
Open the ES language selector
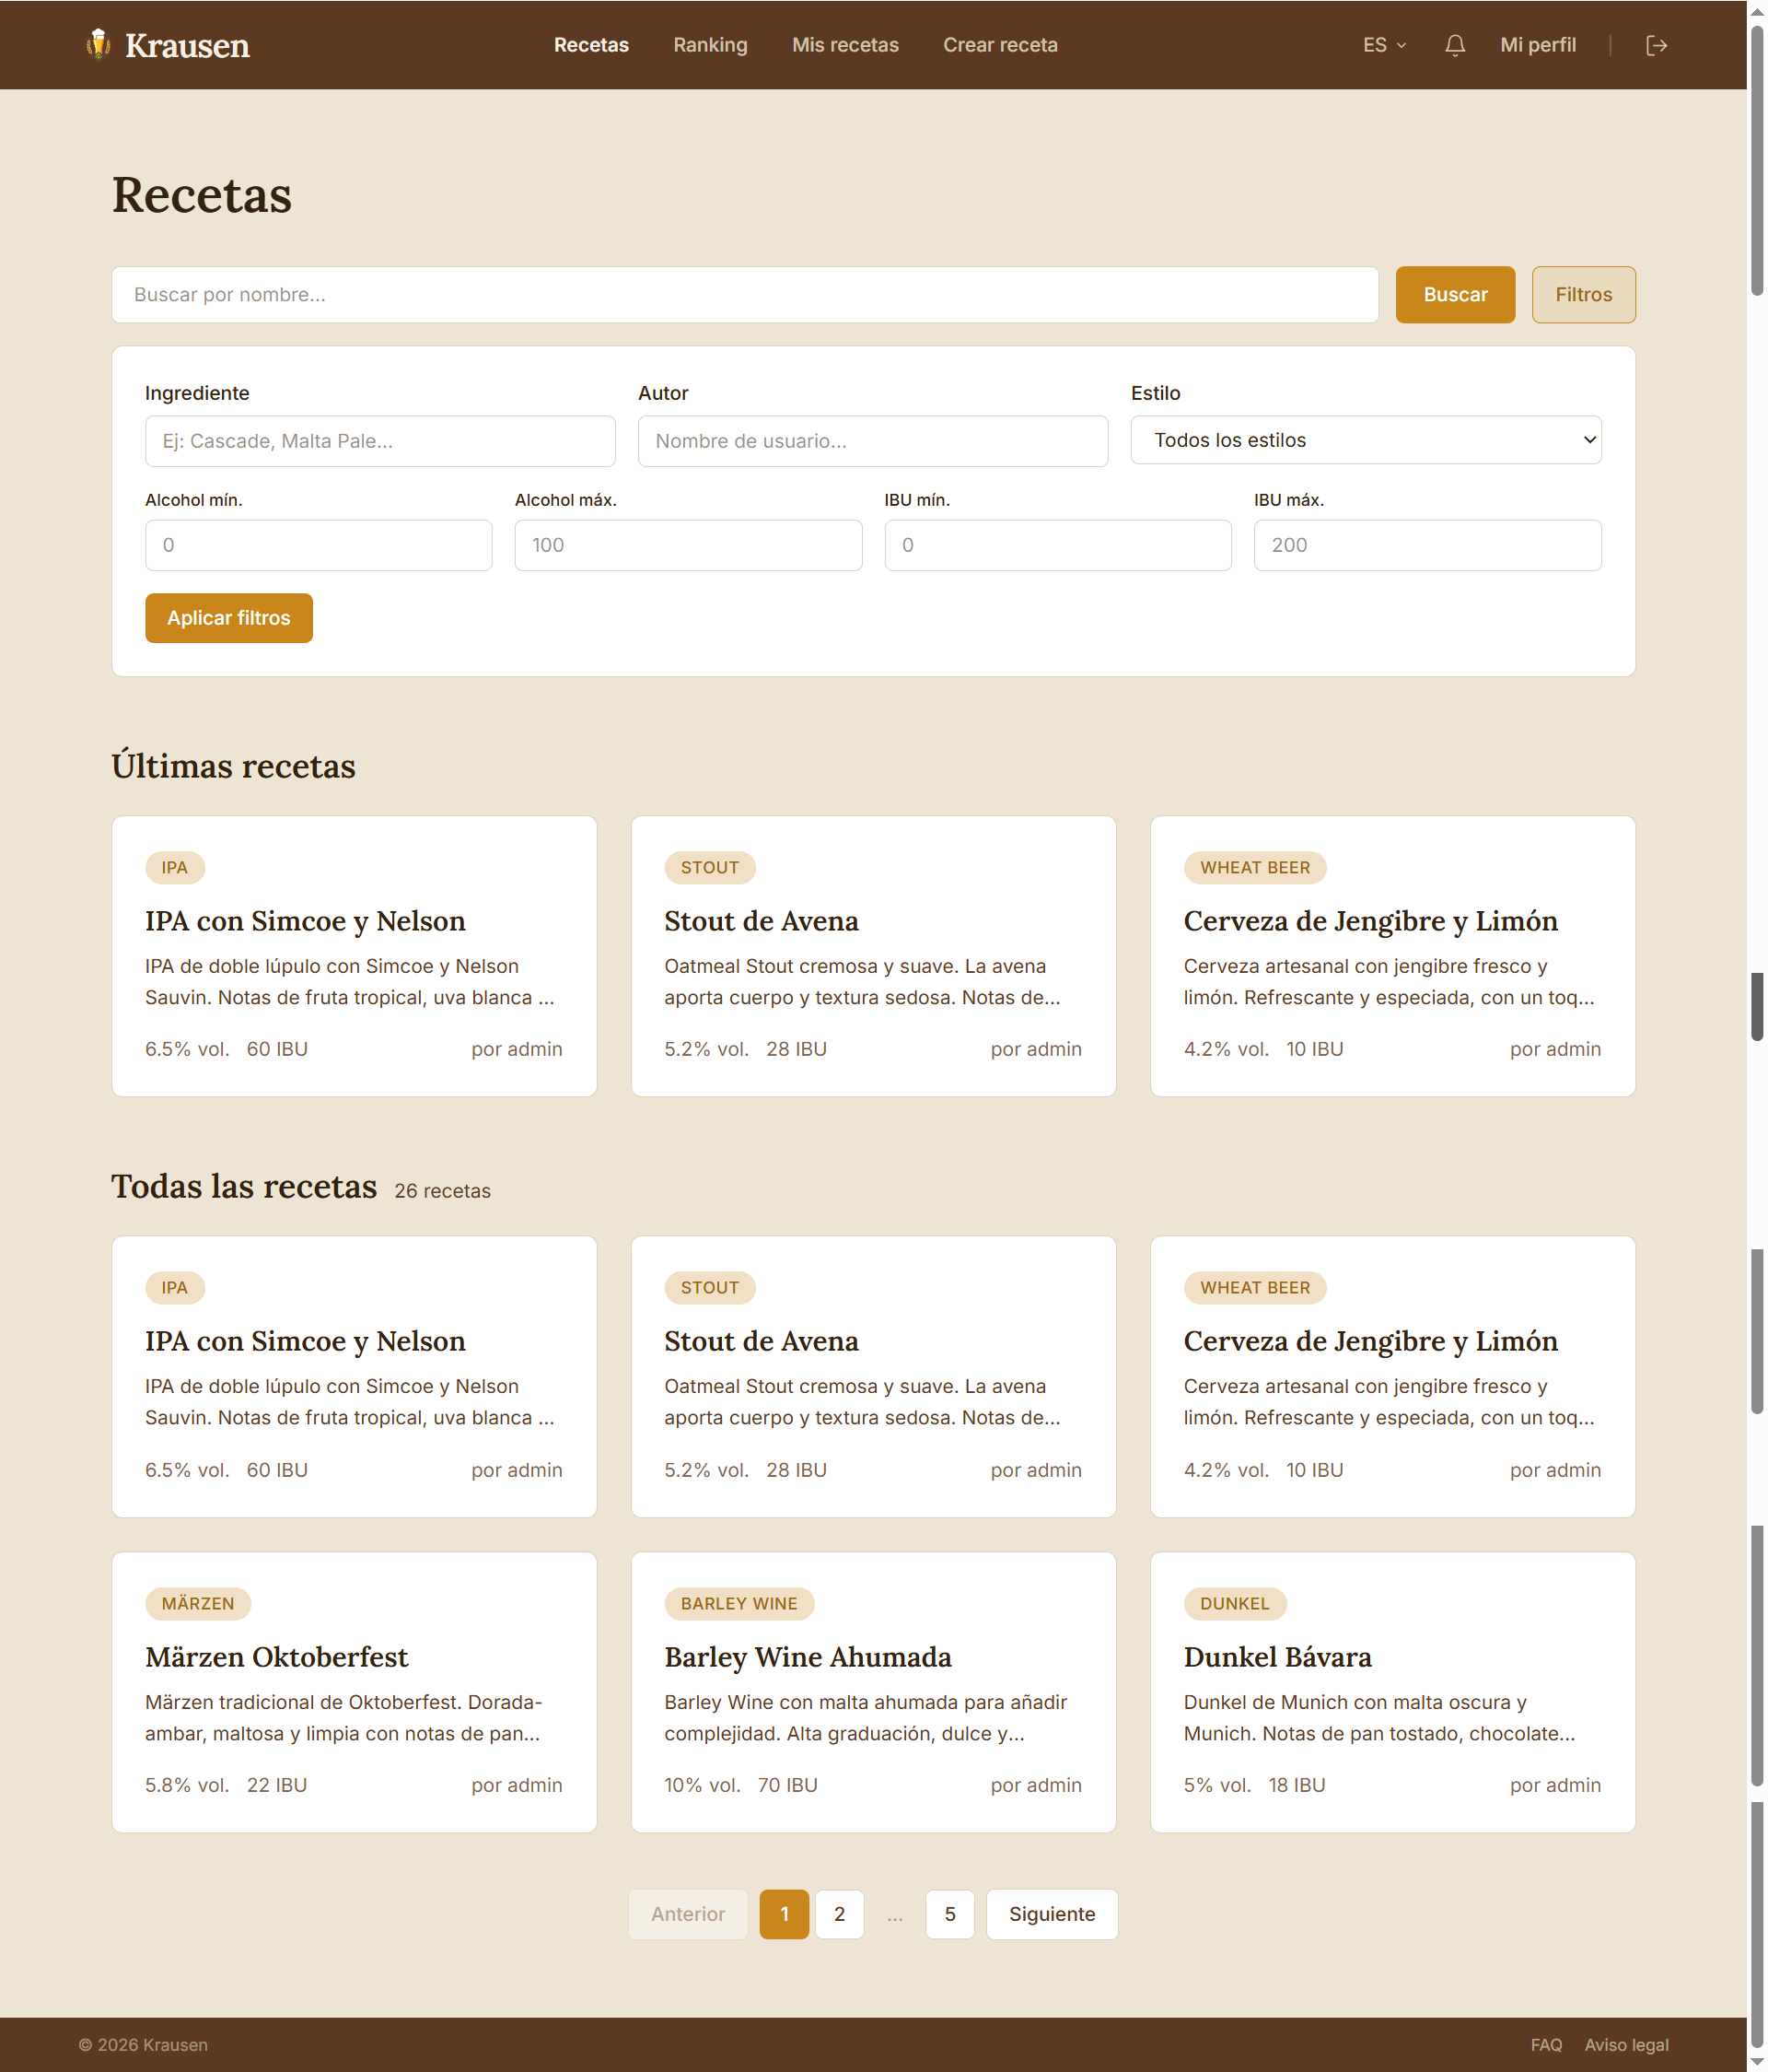click(1384, 45)
